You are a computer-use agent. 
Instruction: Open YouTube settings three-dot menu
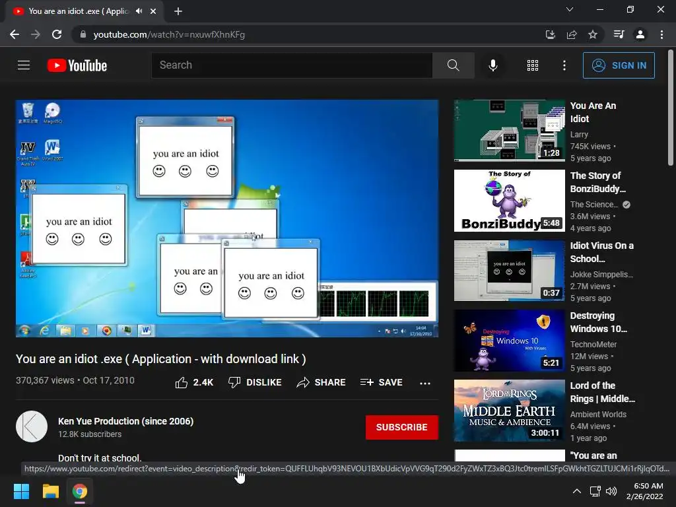click(564, 65)
